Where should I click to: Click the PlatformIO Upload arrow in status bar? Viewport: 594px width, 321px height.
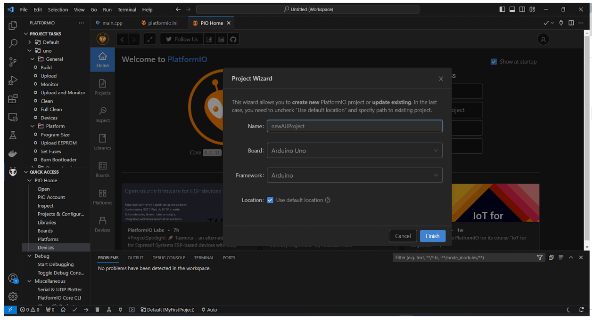86,310
